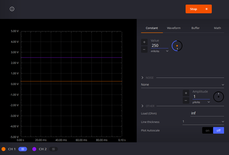Click the -5.00 V axis label
Screen dimensions: 229x155
pos(14,137)
